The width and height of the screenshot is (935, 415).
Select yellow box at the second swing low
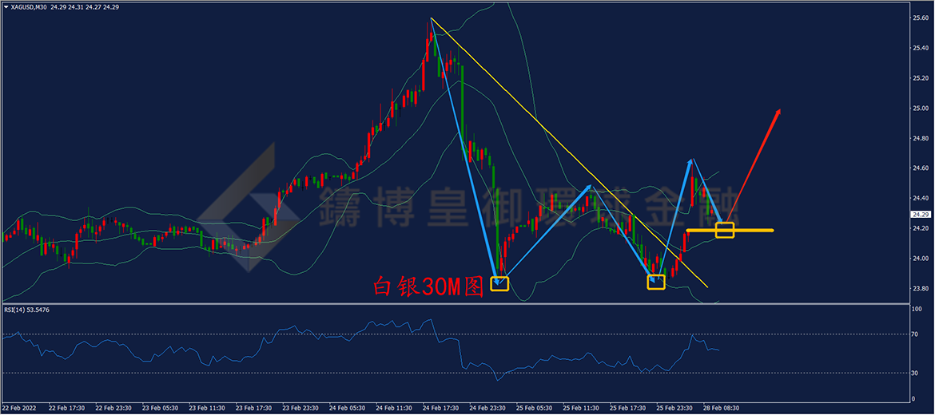pyautogui.click(x=656, y=282)
